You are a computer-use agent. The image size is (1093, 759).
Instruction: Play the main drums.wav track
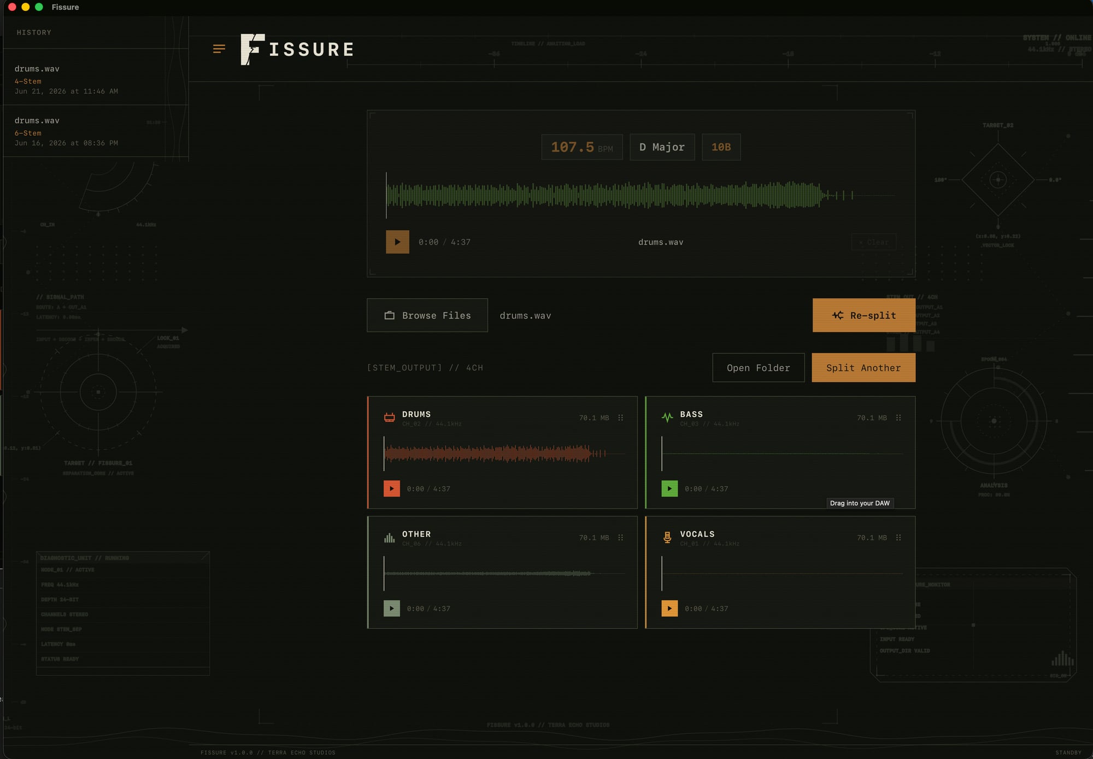point(397,242)
